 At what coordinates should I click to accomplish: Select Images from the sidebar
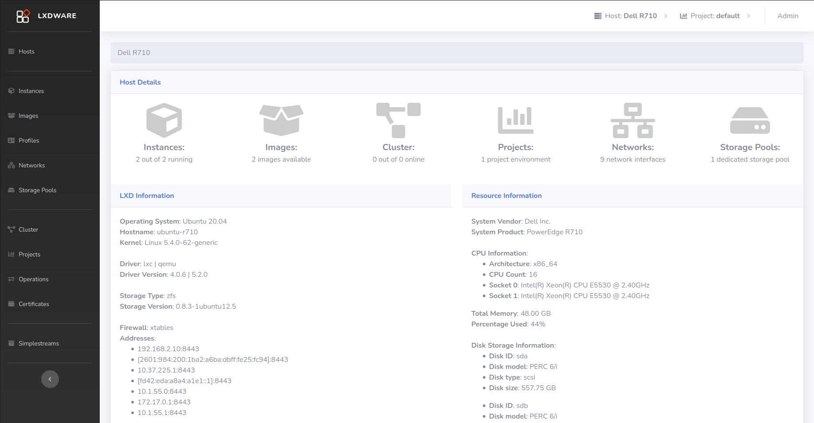coord(28,116)
